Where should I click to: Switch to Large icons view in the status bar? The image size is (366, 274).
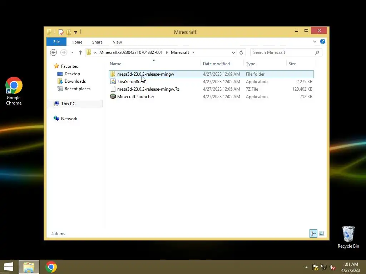tap(321, 233)
